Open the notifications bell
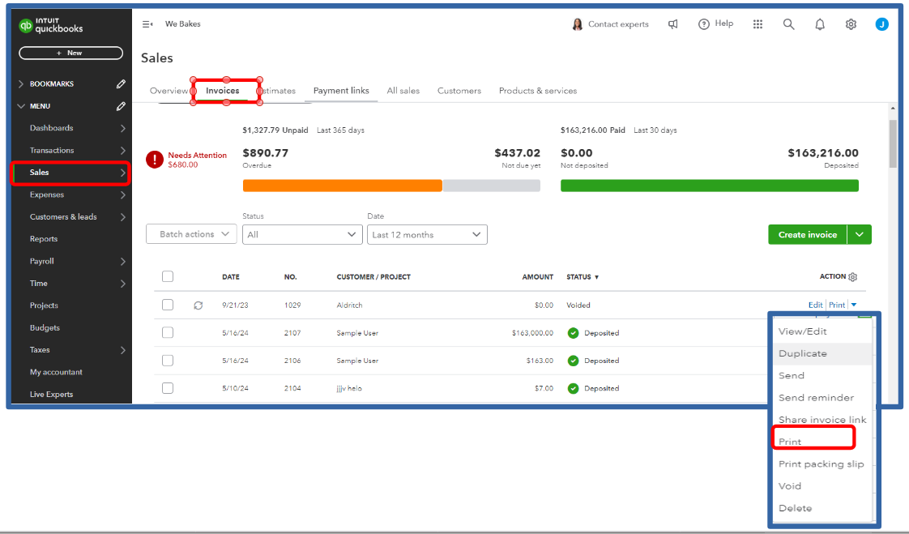The height and width of the screenshot is (534, 909). (820, 24)
